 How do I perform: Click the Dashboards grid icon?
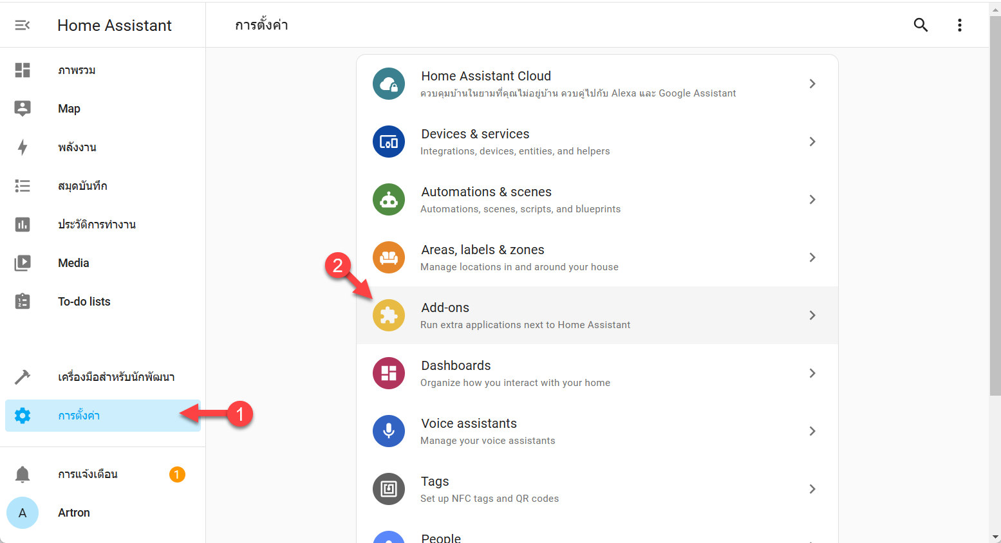click(389, 373)
